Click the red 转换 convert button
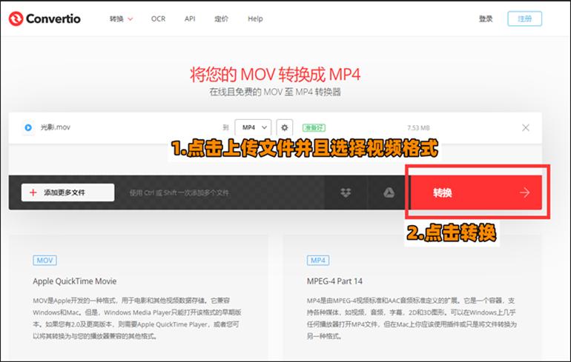571x362 pixels. pyautogui.click(x=476, y=192)
